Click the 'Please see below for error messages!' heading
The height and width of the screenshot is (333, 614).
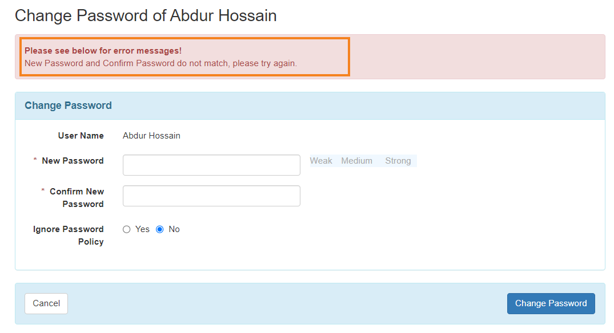[x=103, y=51]
